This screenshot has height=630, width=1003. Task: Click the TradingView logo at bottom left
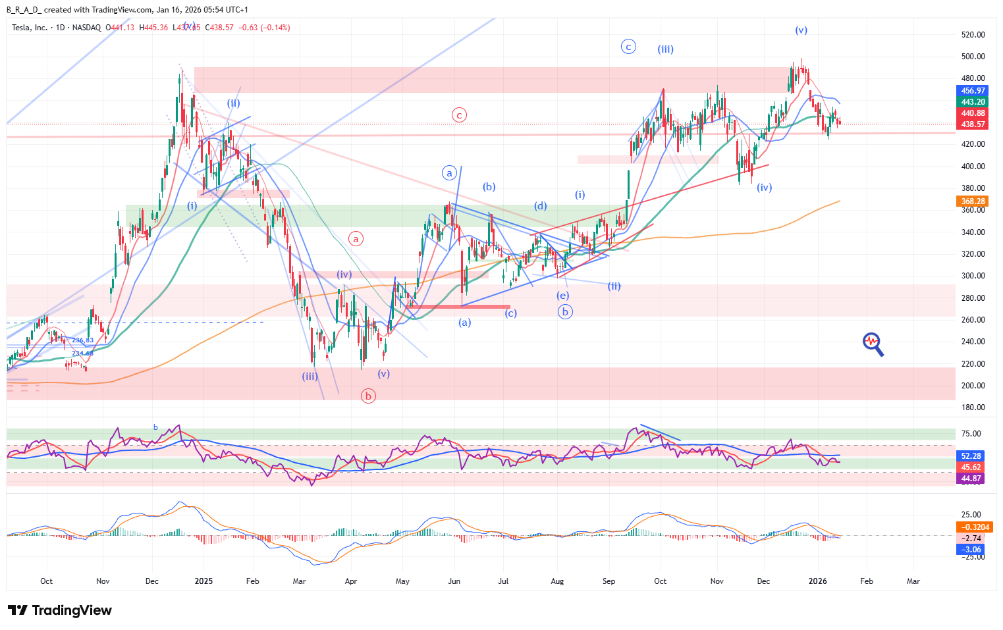pyautogui.click(x=60, y=610)
